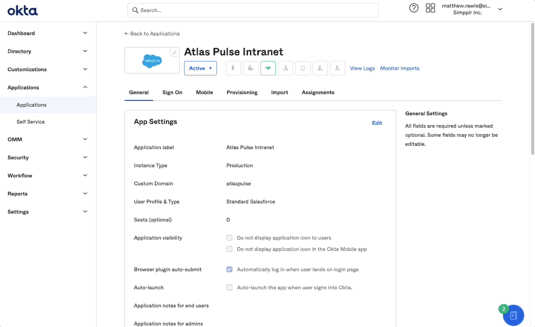Click the green handshake federation icon
Viewport: 535px width, 327px height.
(268, 68)
